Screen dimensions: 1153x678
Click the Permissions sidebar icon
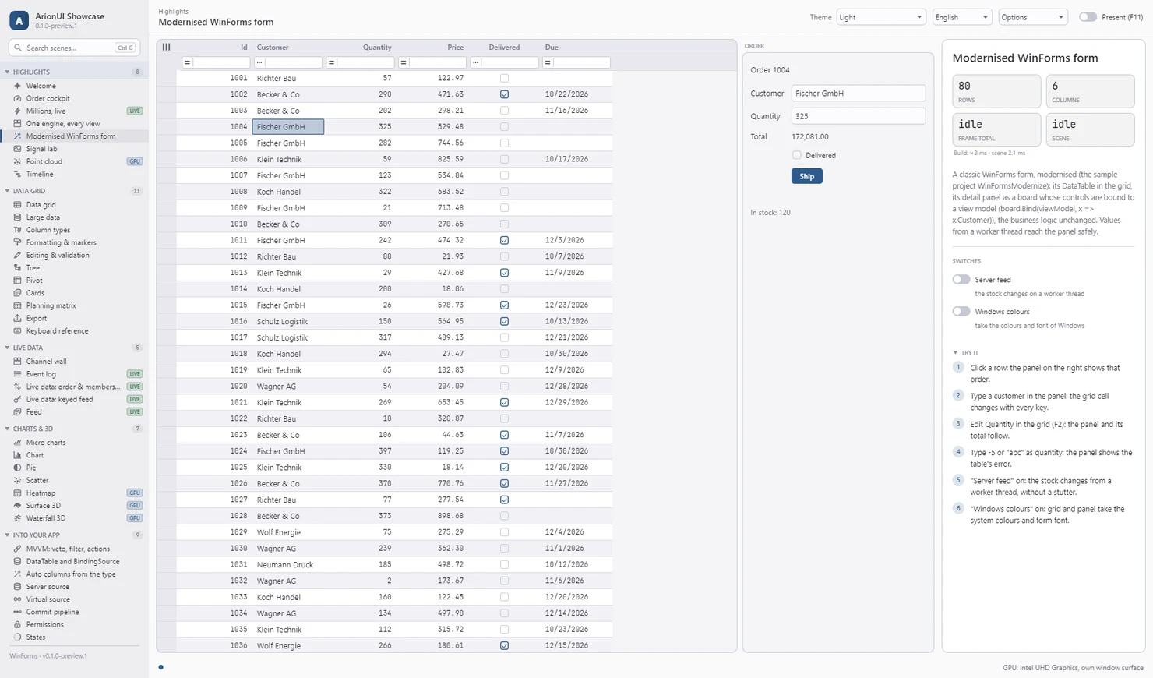pyautogui.click(x=17, y=624)
